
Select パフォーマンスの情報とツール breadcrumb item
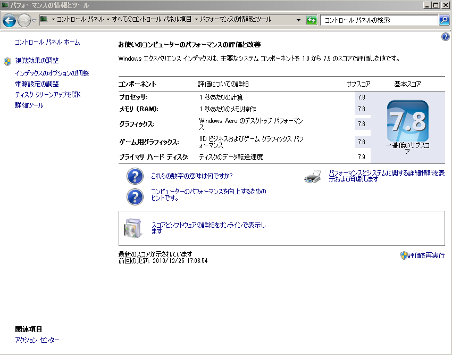[236, 19]
